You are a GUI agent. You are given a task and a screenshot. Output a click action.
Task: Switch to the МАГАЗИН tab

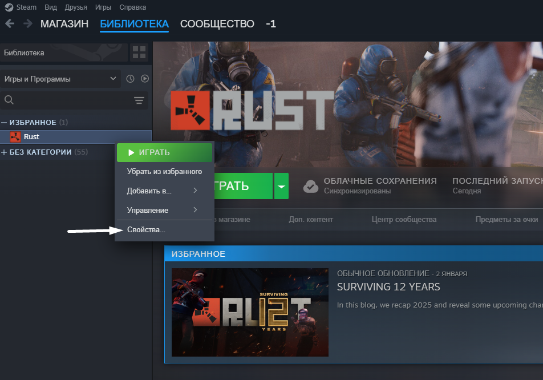click(x=64, y=24)
